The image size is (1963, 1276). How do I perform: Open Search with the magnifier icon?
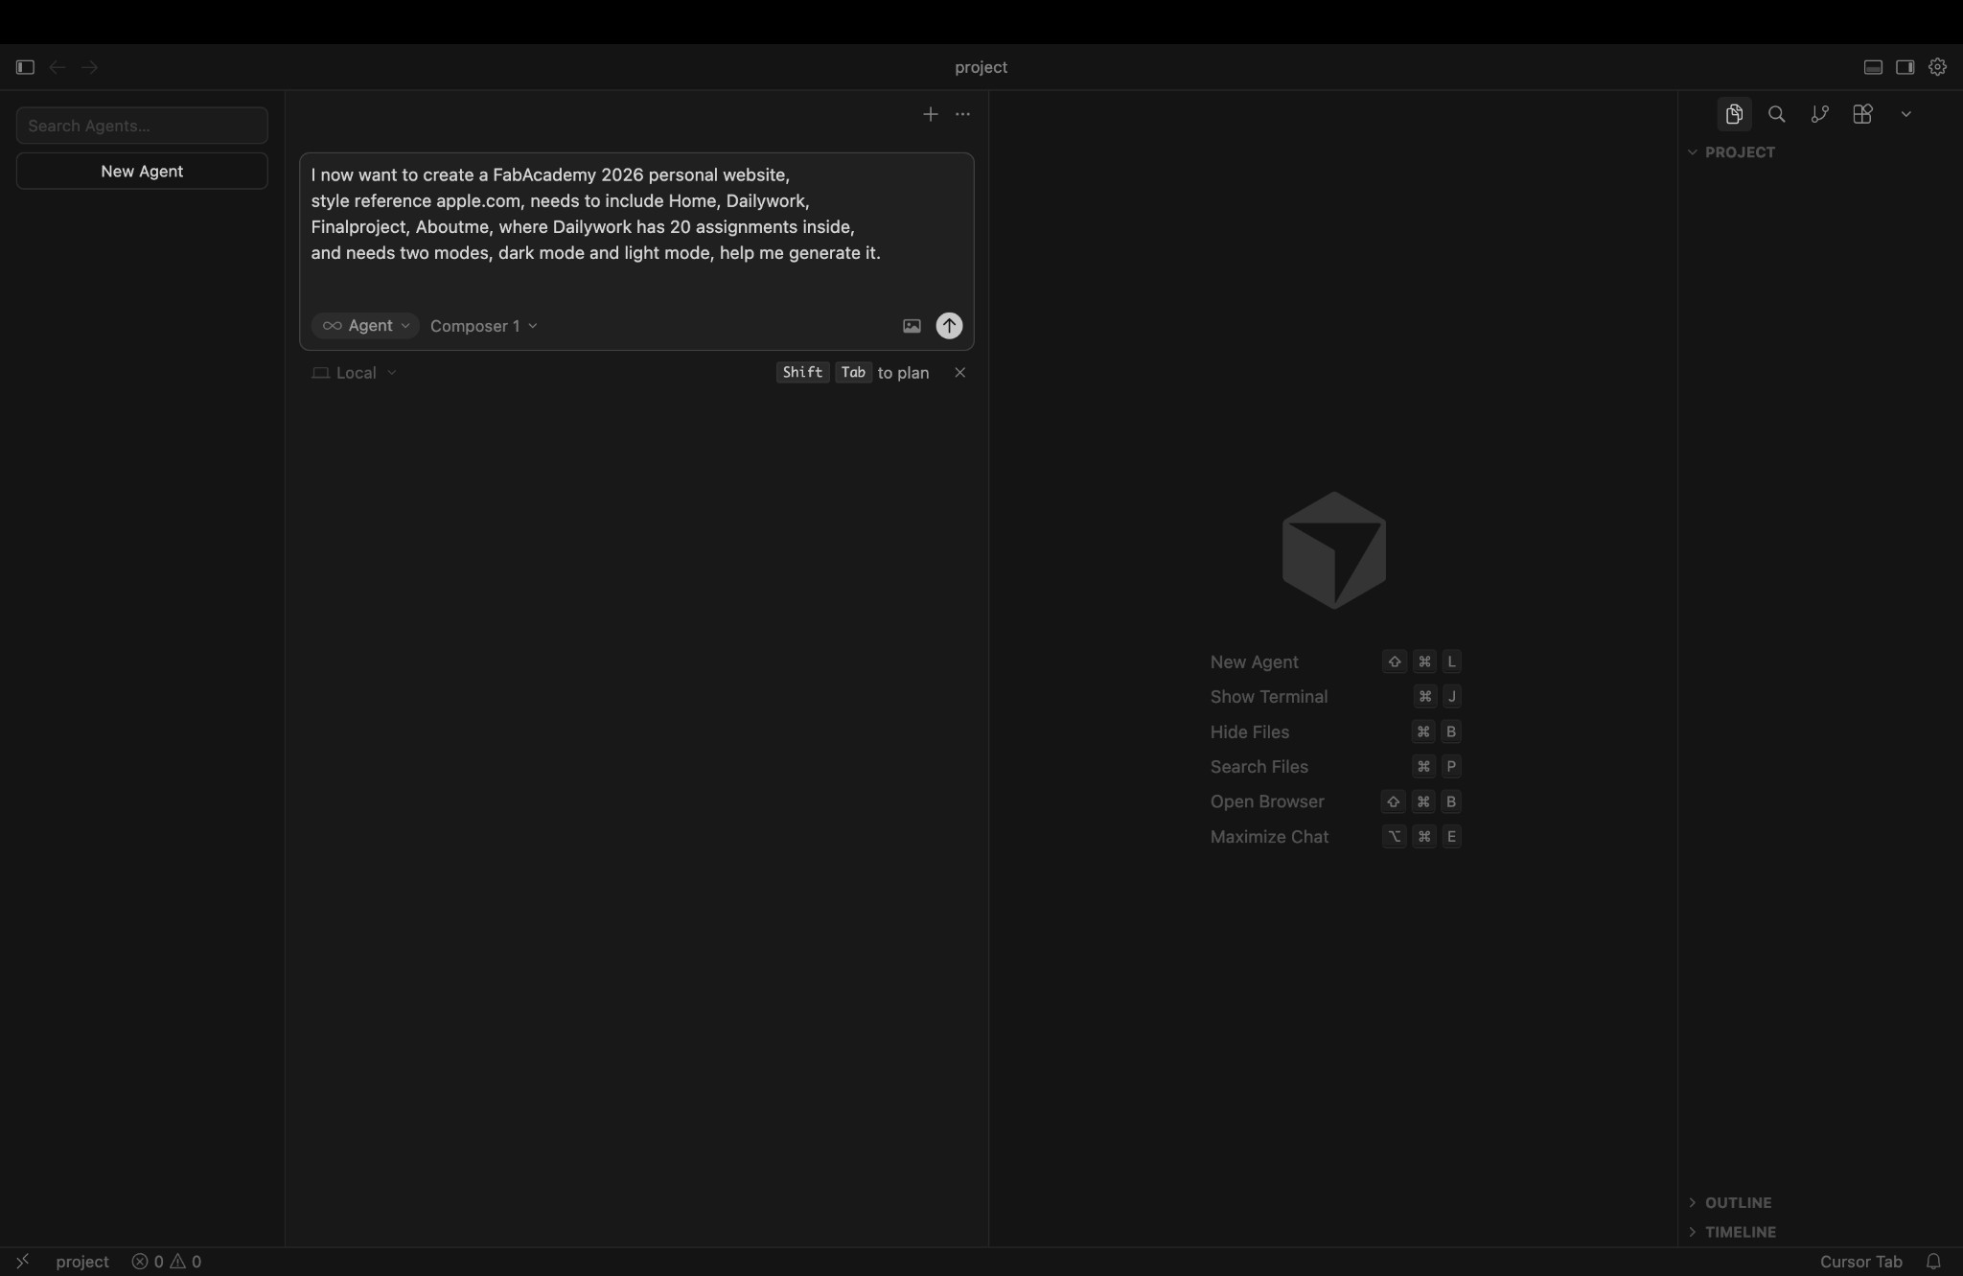tap(1777, 114)
